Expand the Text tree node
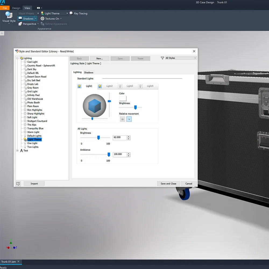The height and width of the screenshot is (269, 269). point(17,151)
